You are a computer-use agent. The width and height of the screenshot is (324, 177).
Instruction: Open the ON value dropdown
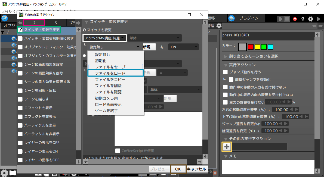point(183,47)
